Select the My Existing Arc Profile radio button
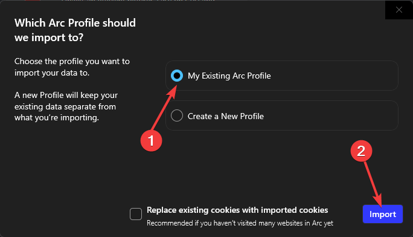 pos(177,76)
